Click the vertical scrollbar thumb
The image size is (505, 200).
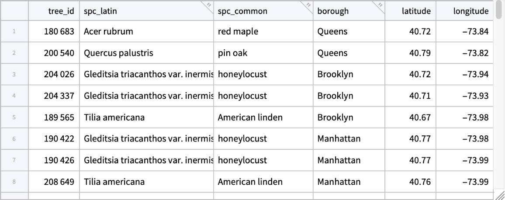pos(500,10)
